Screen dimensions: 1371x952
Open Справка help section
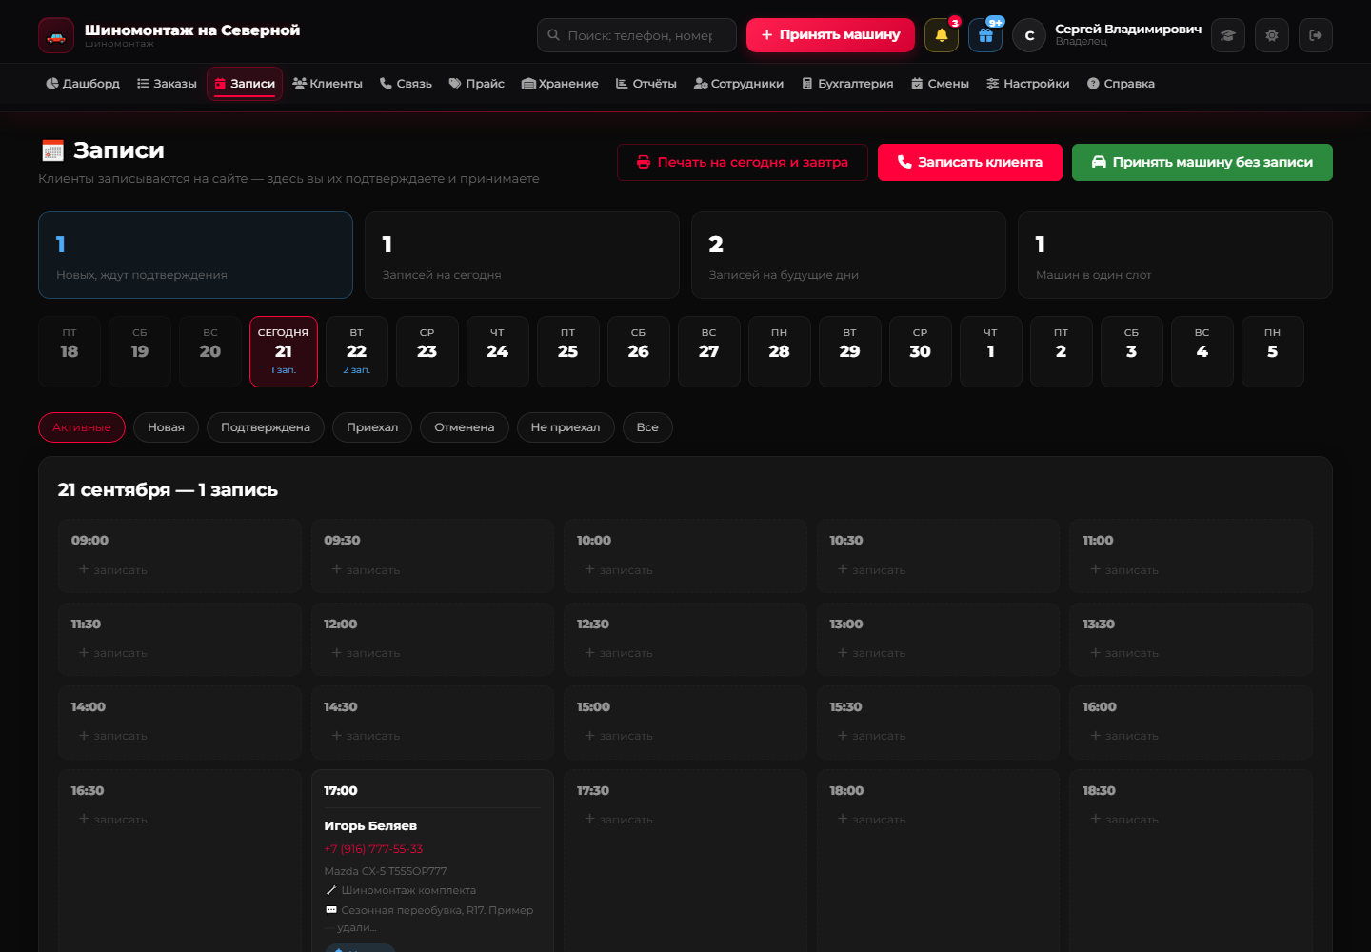[1122, 84]
